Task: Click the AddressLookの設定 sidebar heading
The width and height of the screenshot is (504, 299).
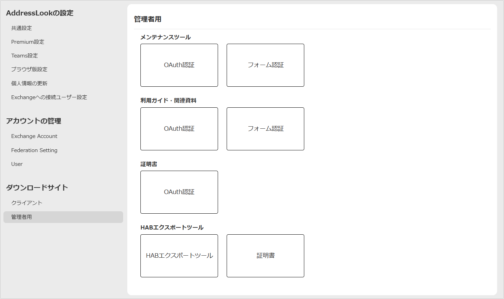Action: click(x=40, y=13)
